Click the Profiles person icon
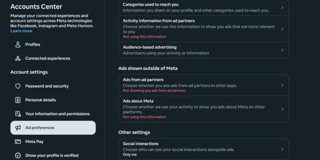 (x=18, y=44)
